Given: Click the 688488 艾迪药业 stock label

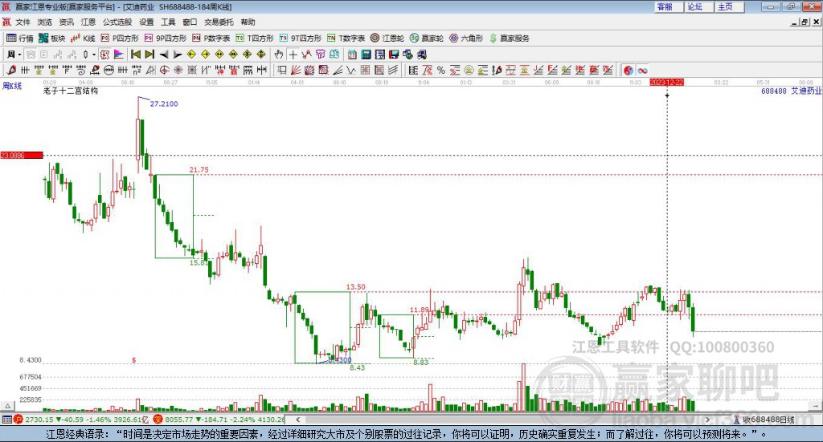Looking at the screenshot, I should click(791, 91).
